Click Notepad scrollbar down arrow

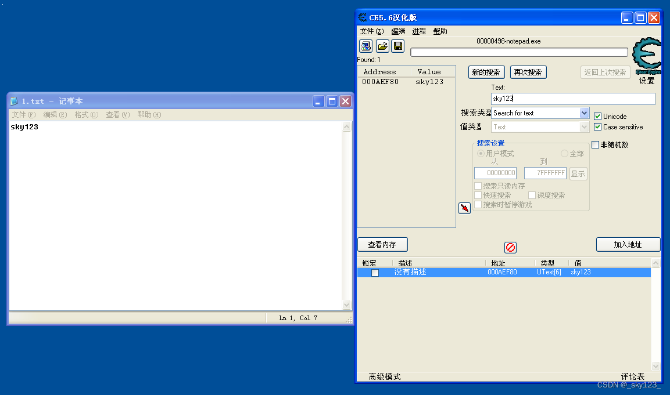point(346,305)
